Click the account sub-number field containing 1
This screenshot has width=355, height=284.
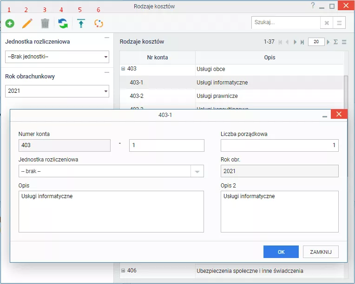point(167,145)
